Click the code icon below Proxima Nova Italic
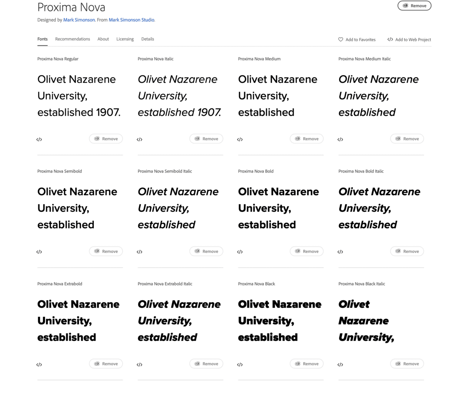 (139, 139)
